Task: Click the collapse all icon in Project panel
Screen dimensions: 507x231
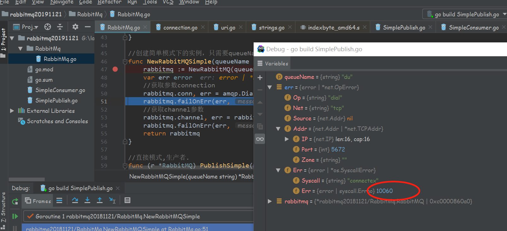Action: point(60,27)
